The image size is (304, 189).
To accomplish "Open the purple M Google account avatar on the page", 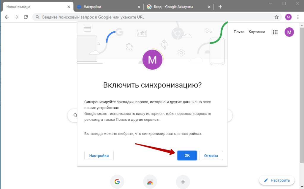I will point(289,32).
